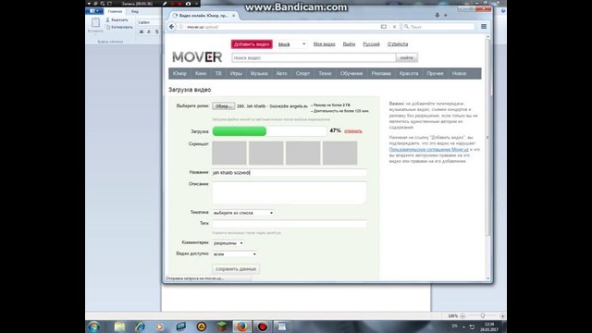Click the site info icon beside the URL
Screen dimensions: 592x333
pos(181,27)
